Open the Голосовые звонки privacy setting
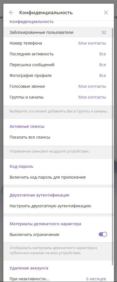 tap(58, 86)
